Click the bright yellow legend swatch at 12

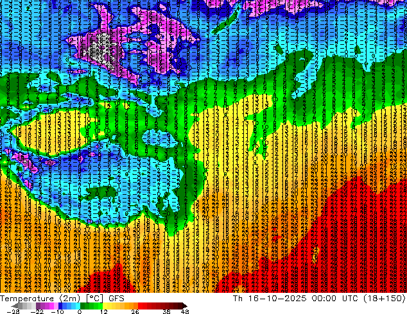105,306
